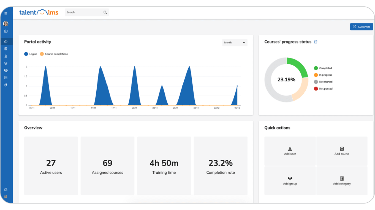The height and width of the screenshot is (210, 375).
Task: Click the Customize button
Action: pyautogui.click(x=362, y=27)
